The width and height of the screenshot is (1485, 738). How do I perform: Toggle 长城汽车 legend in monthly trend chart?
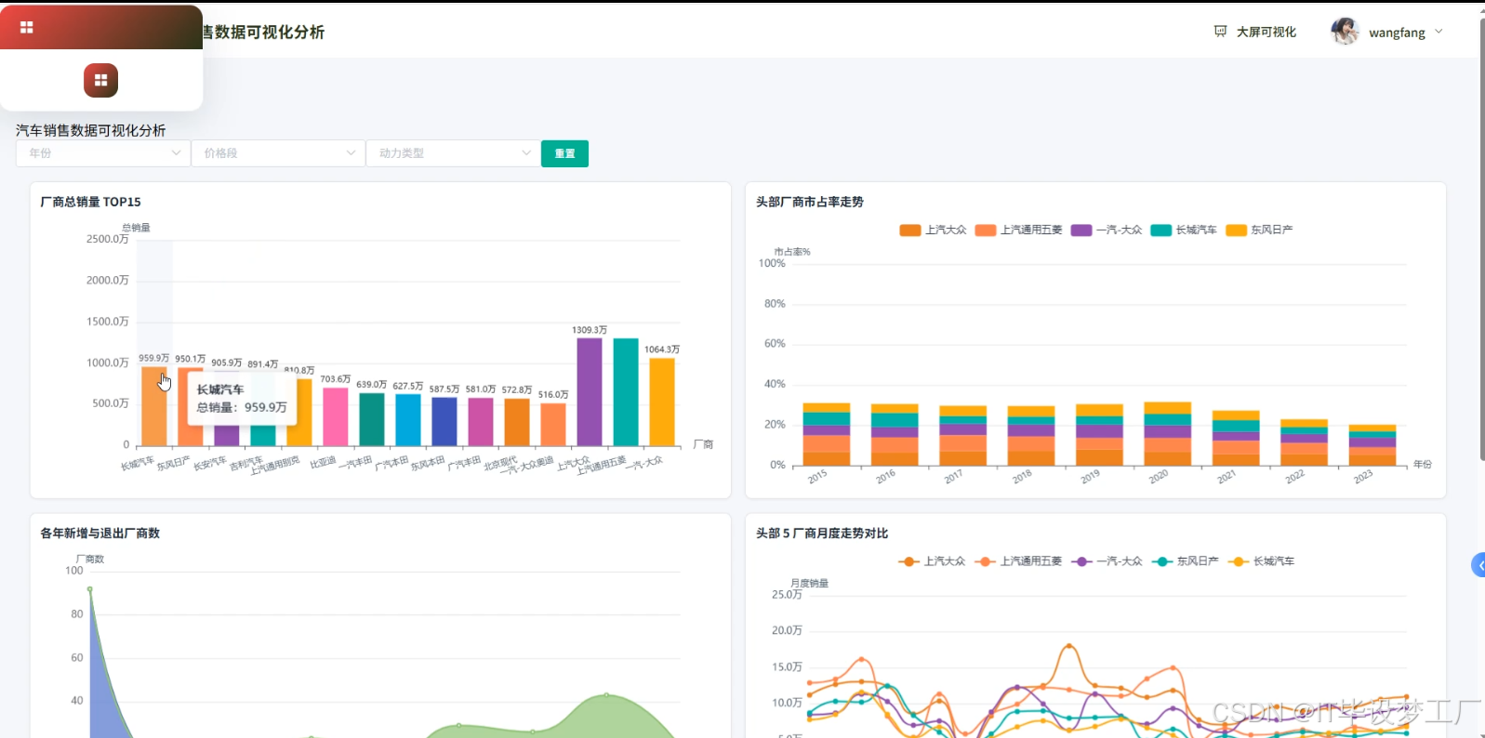click(x=1261, y=561)
